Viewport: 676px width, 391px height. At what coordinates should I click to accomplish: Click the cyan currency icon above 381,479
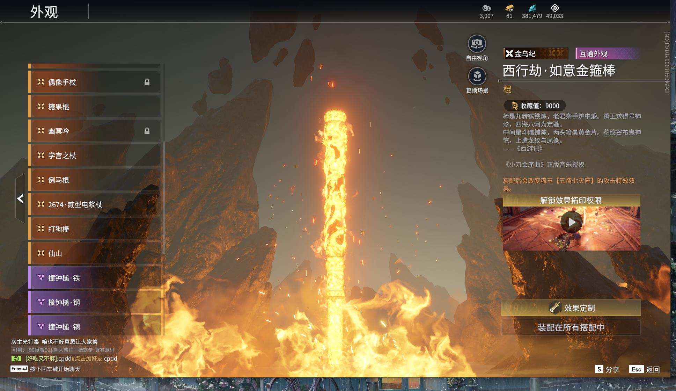click(x=532, y=8)
